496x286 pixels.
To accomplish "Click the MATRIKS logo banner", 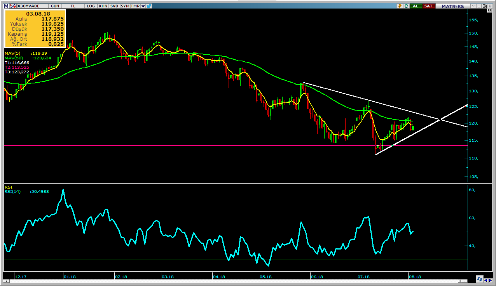I will coord(452,6).
